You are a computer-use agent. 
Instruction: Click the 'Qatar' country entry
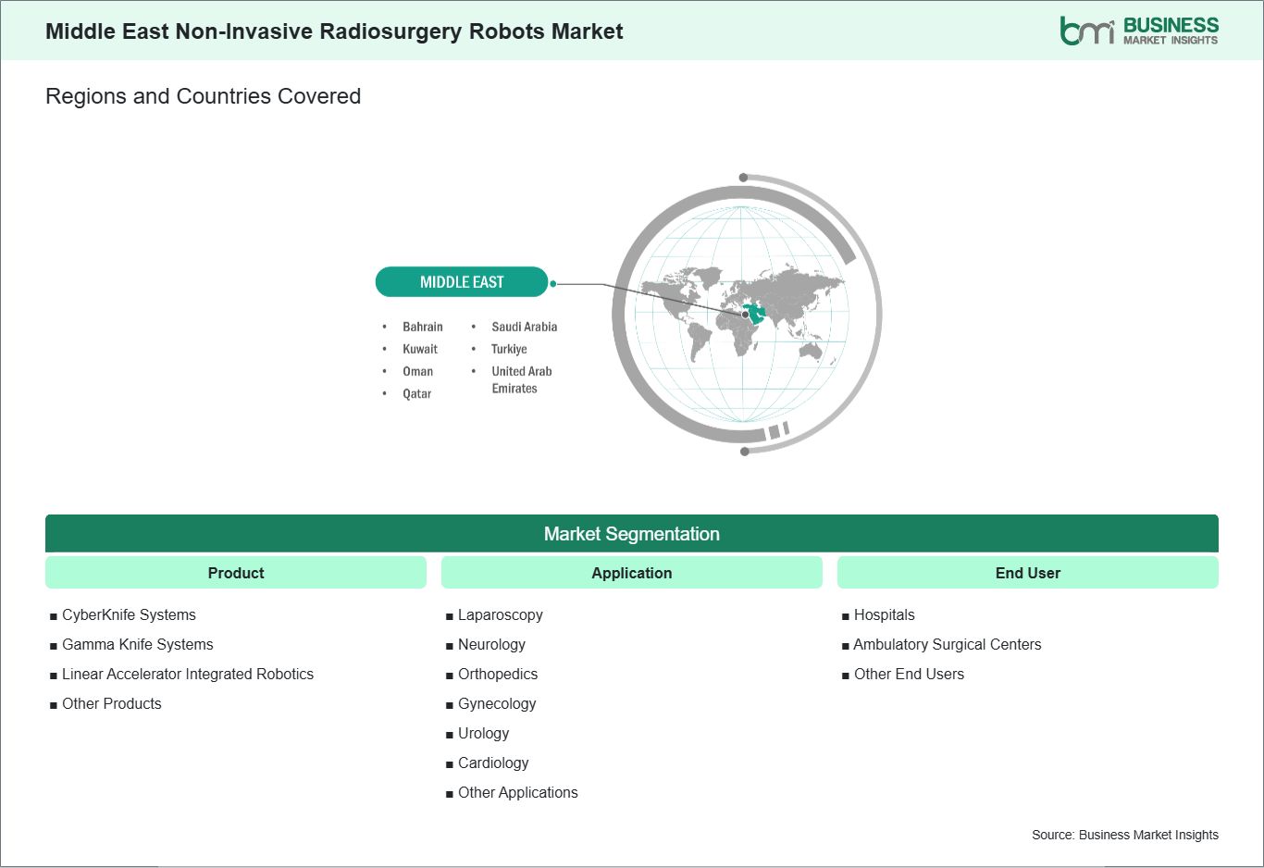click(416, 393)
